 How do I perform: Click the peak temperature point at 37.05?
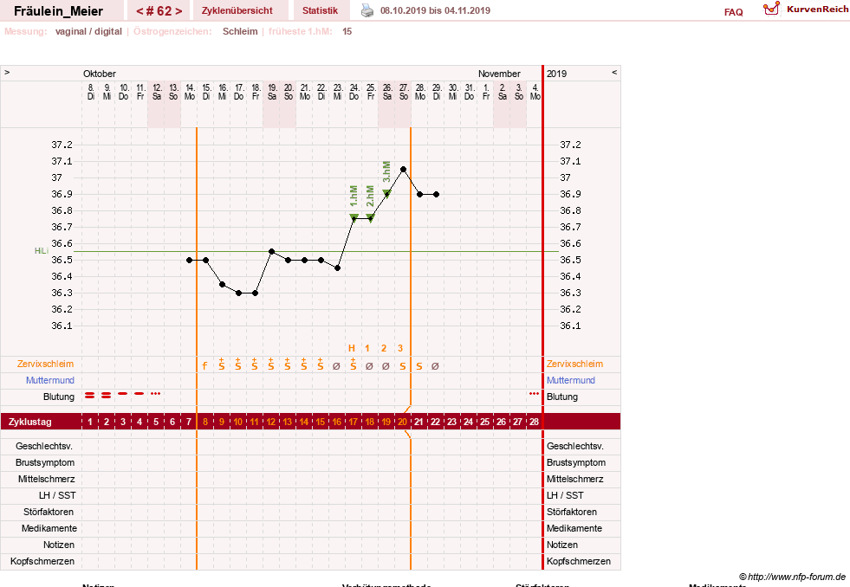(x=403, y=170)
